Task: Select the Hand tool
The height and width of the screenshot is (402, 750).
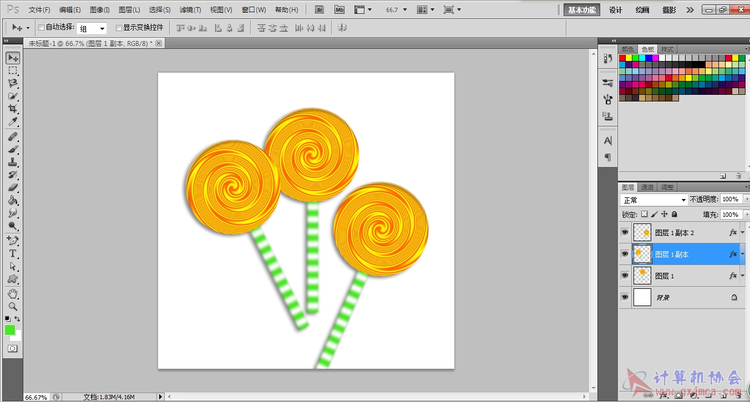Action: [13, 293]
